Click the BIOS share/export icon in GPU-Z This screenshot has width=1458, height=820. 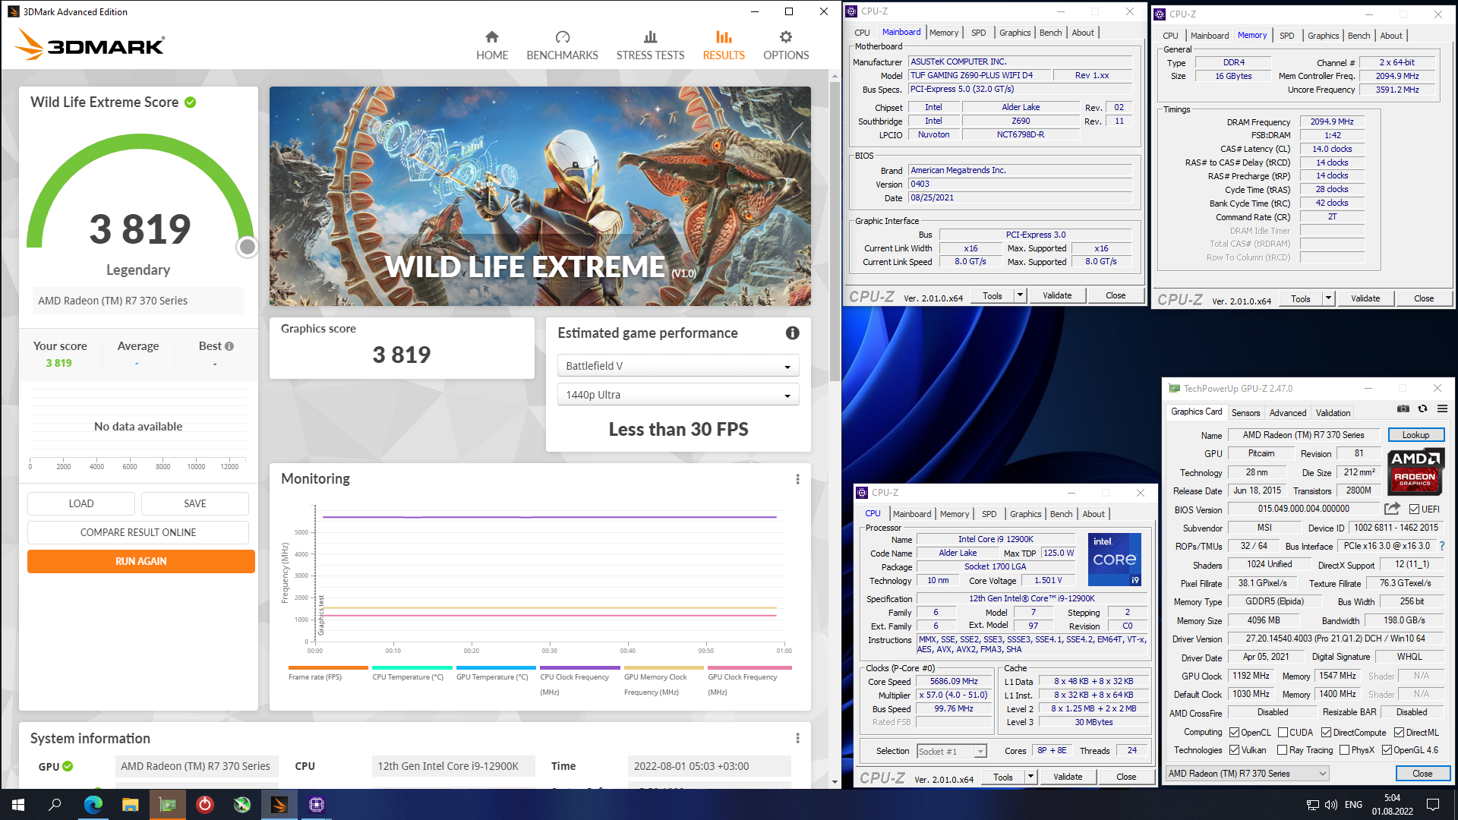pos(1392,509)
